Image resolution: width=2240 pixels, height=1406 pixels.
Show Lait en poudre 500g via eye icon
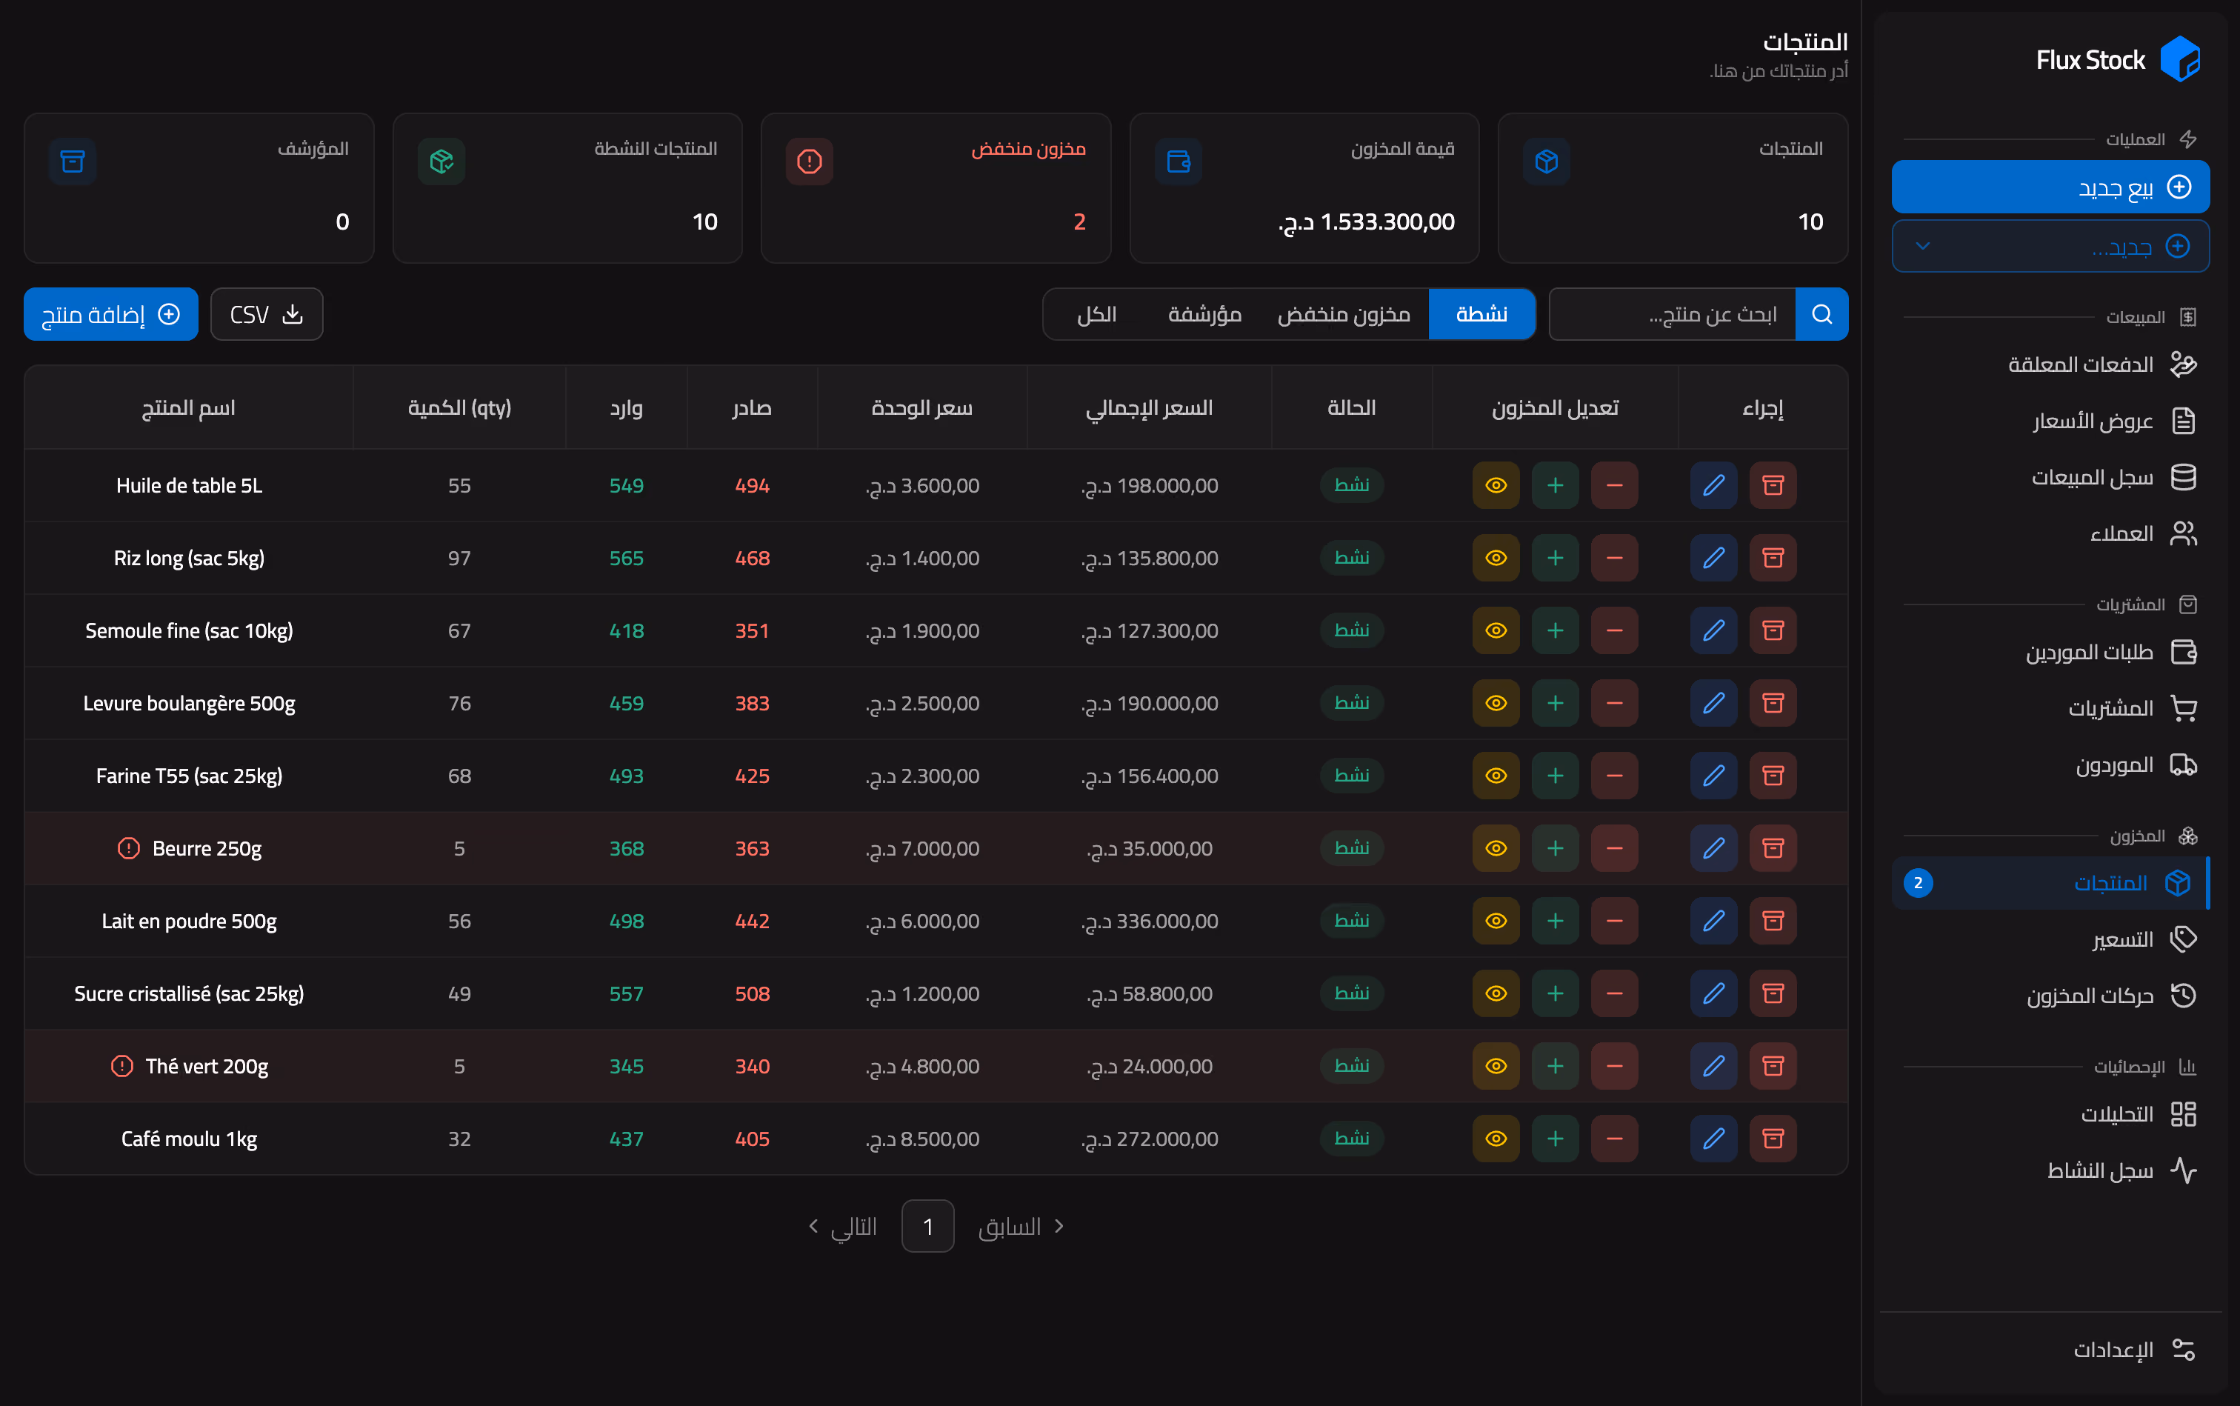click(1496, 921)
